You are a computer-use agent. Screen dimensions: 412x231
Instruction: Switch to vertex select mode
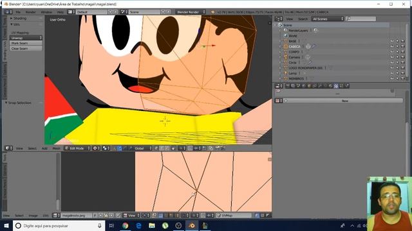click(x=156, y=148)
